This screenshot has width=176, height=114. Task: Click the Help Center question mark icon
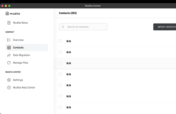pyautogui.click(x=9, y=88)
